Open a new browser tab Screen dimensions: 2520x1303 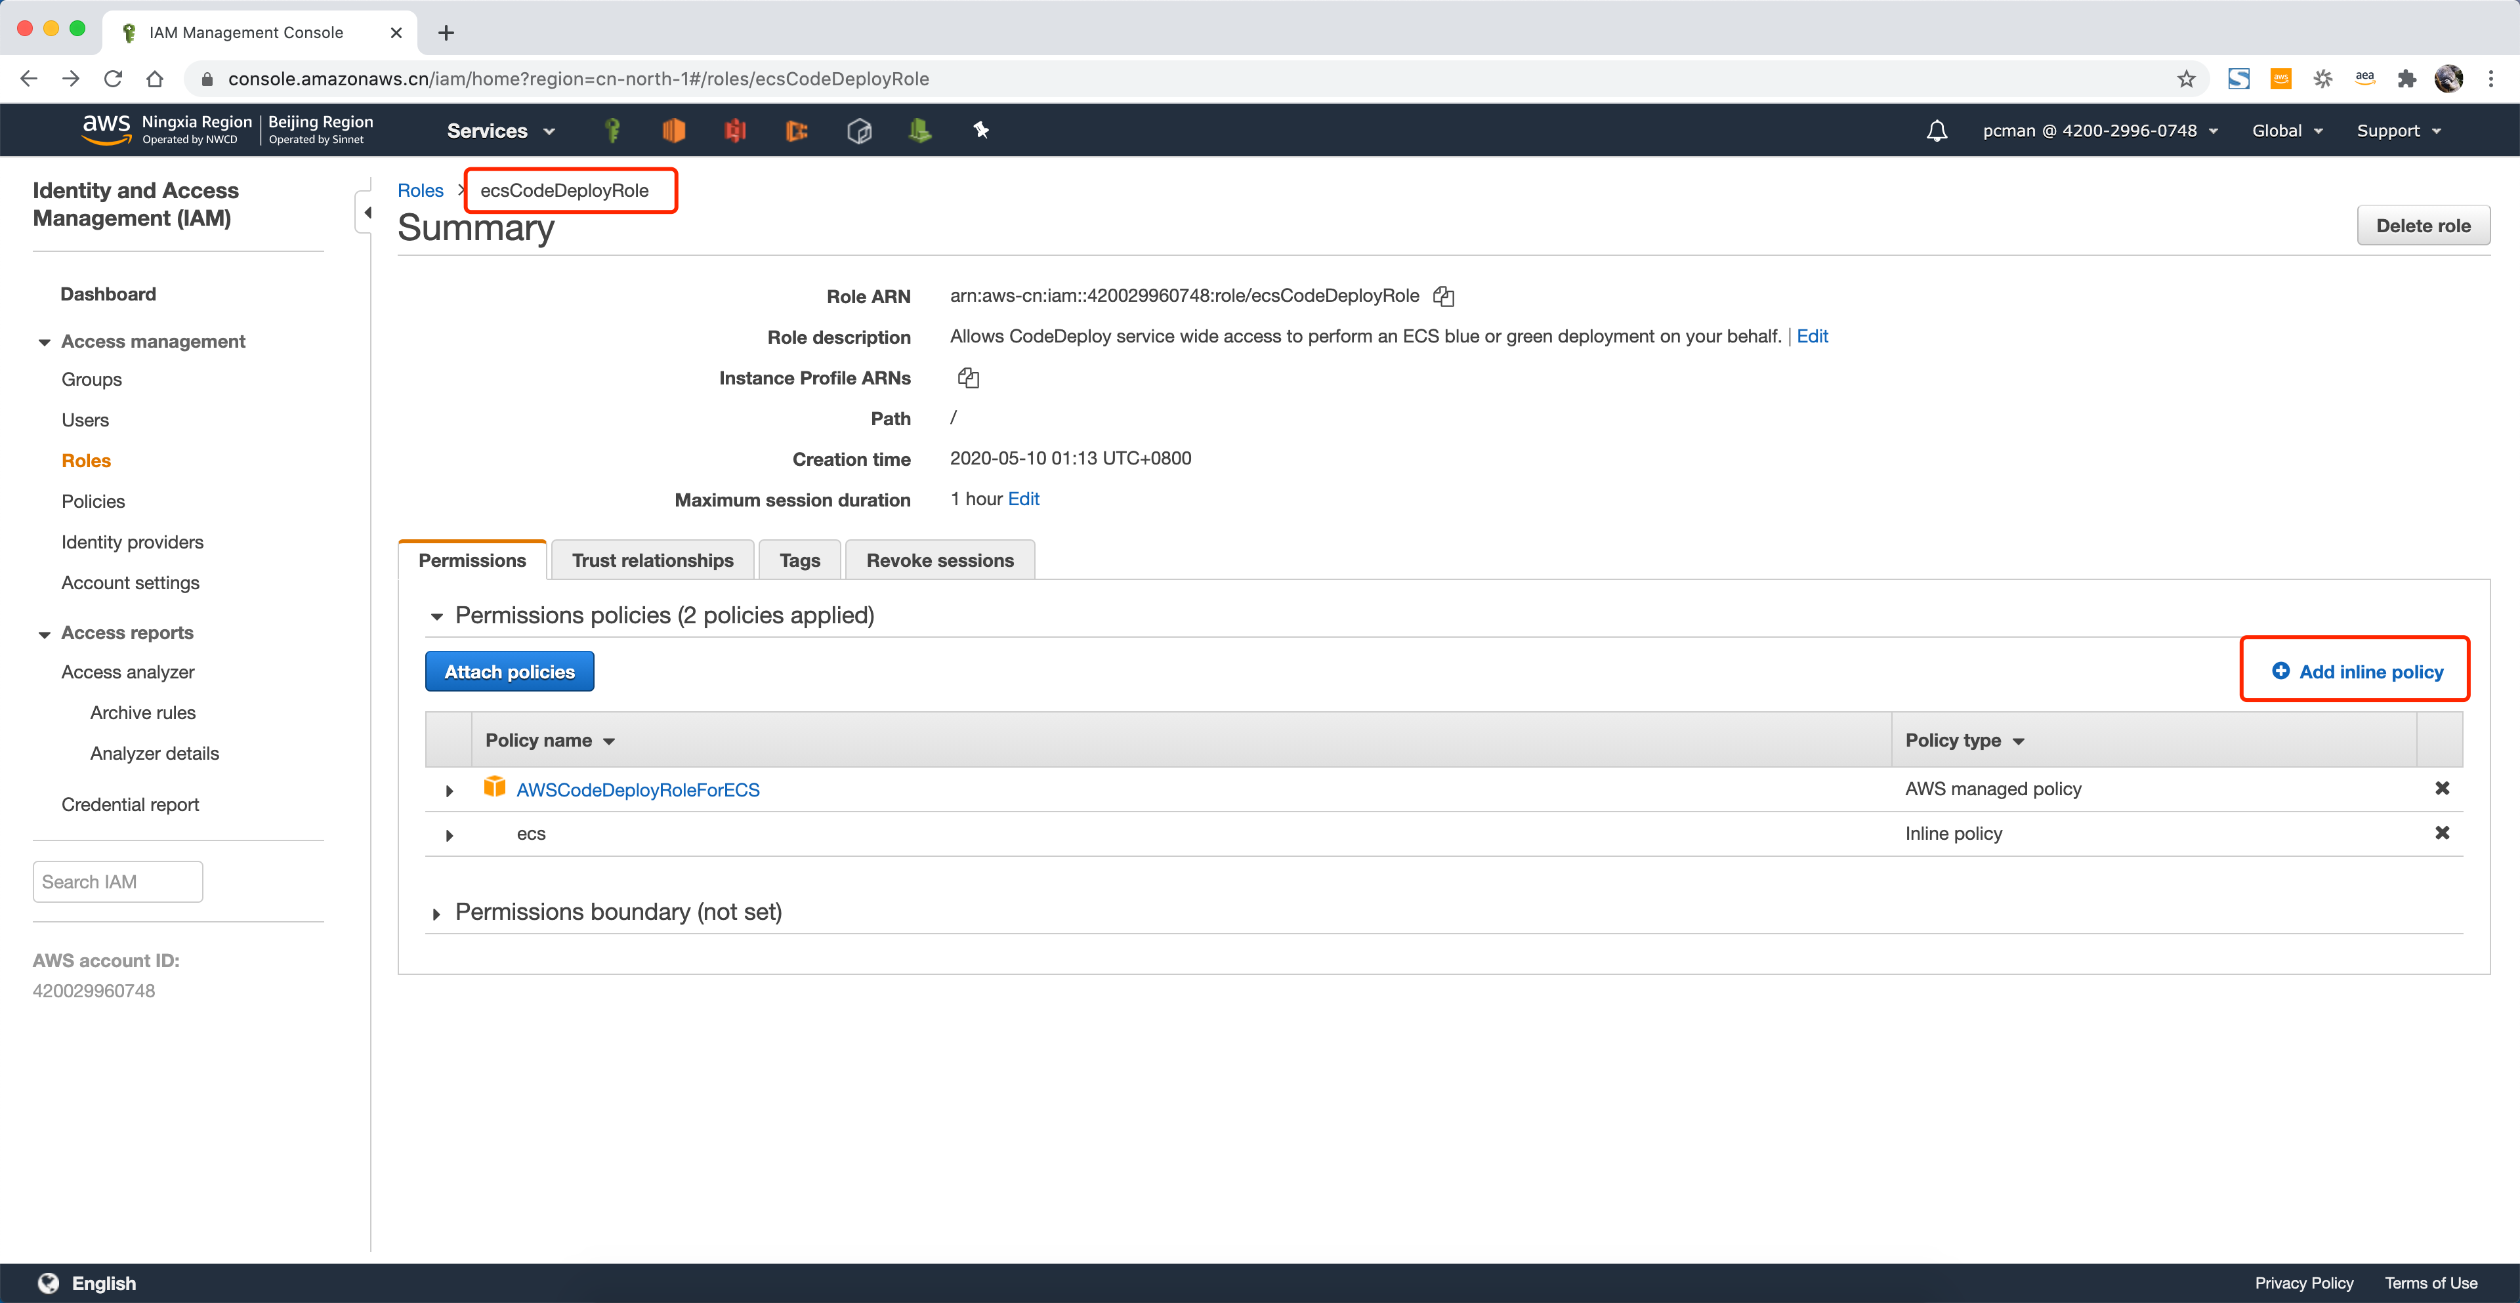point(446,32)
